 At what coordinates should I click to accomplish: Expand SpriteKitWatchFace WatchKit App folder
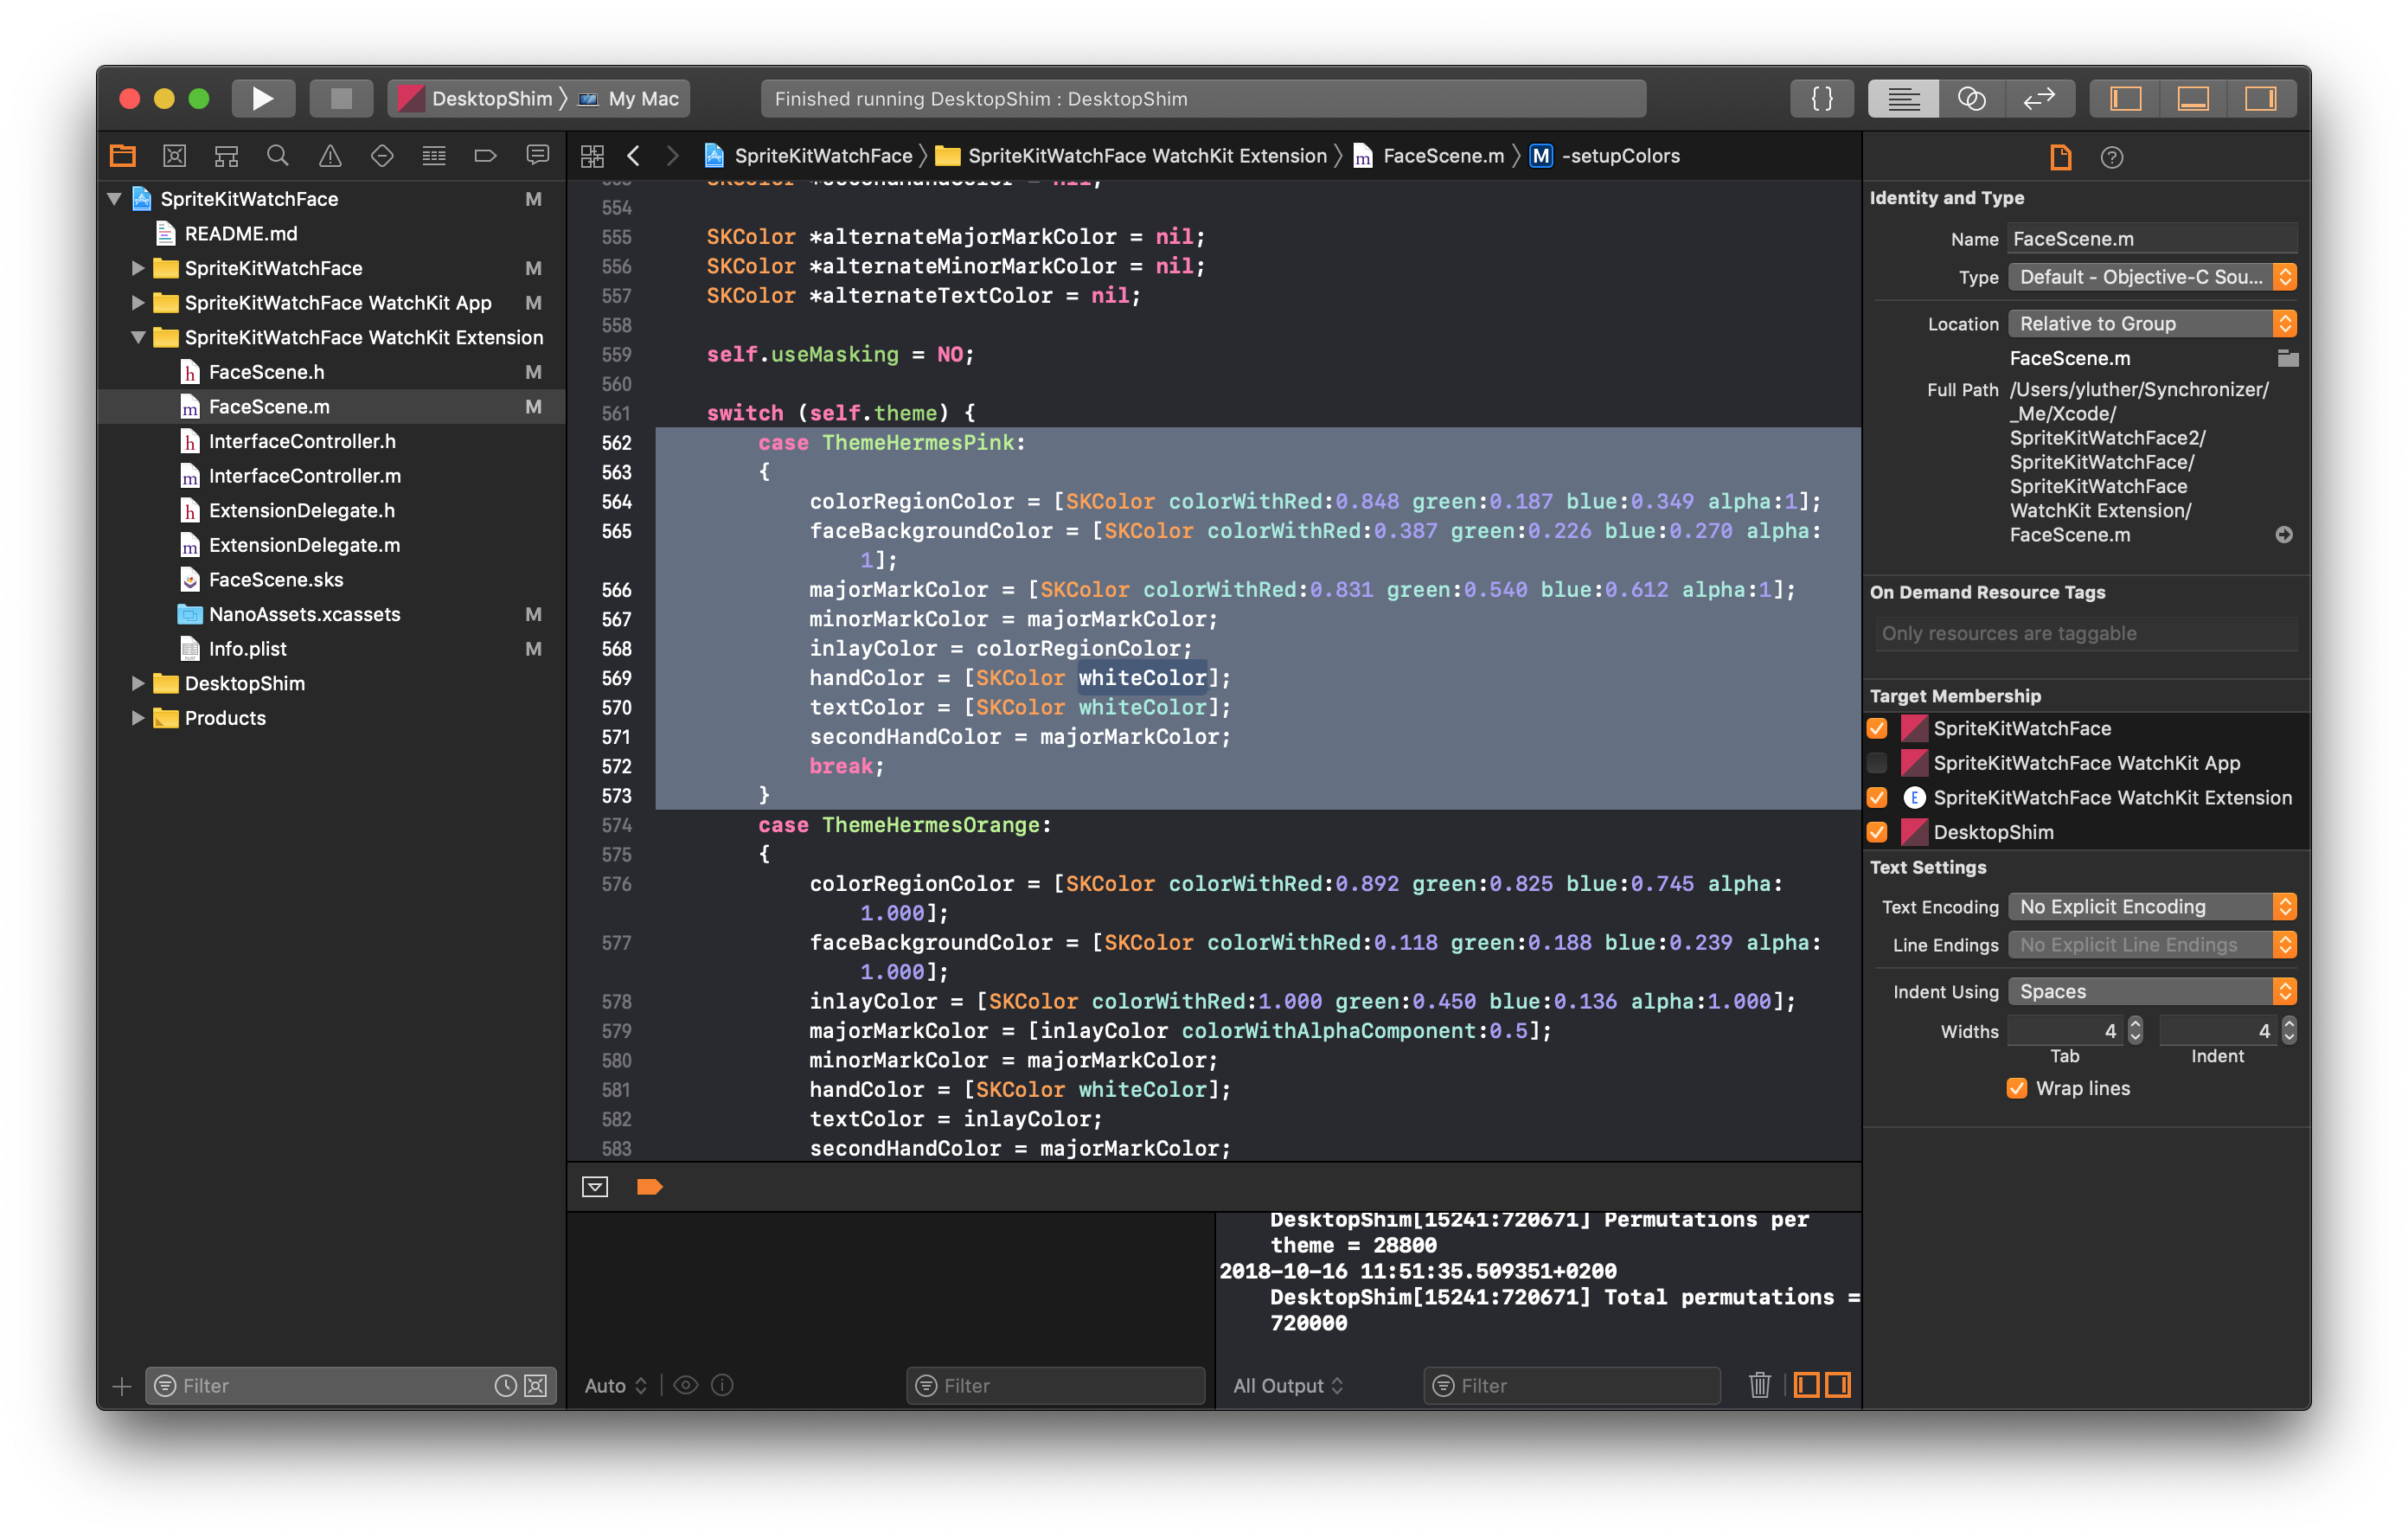pos(138,303)
